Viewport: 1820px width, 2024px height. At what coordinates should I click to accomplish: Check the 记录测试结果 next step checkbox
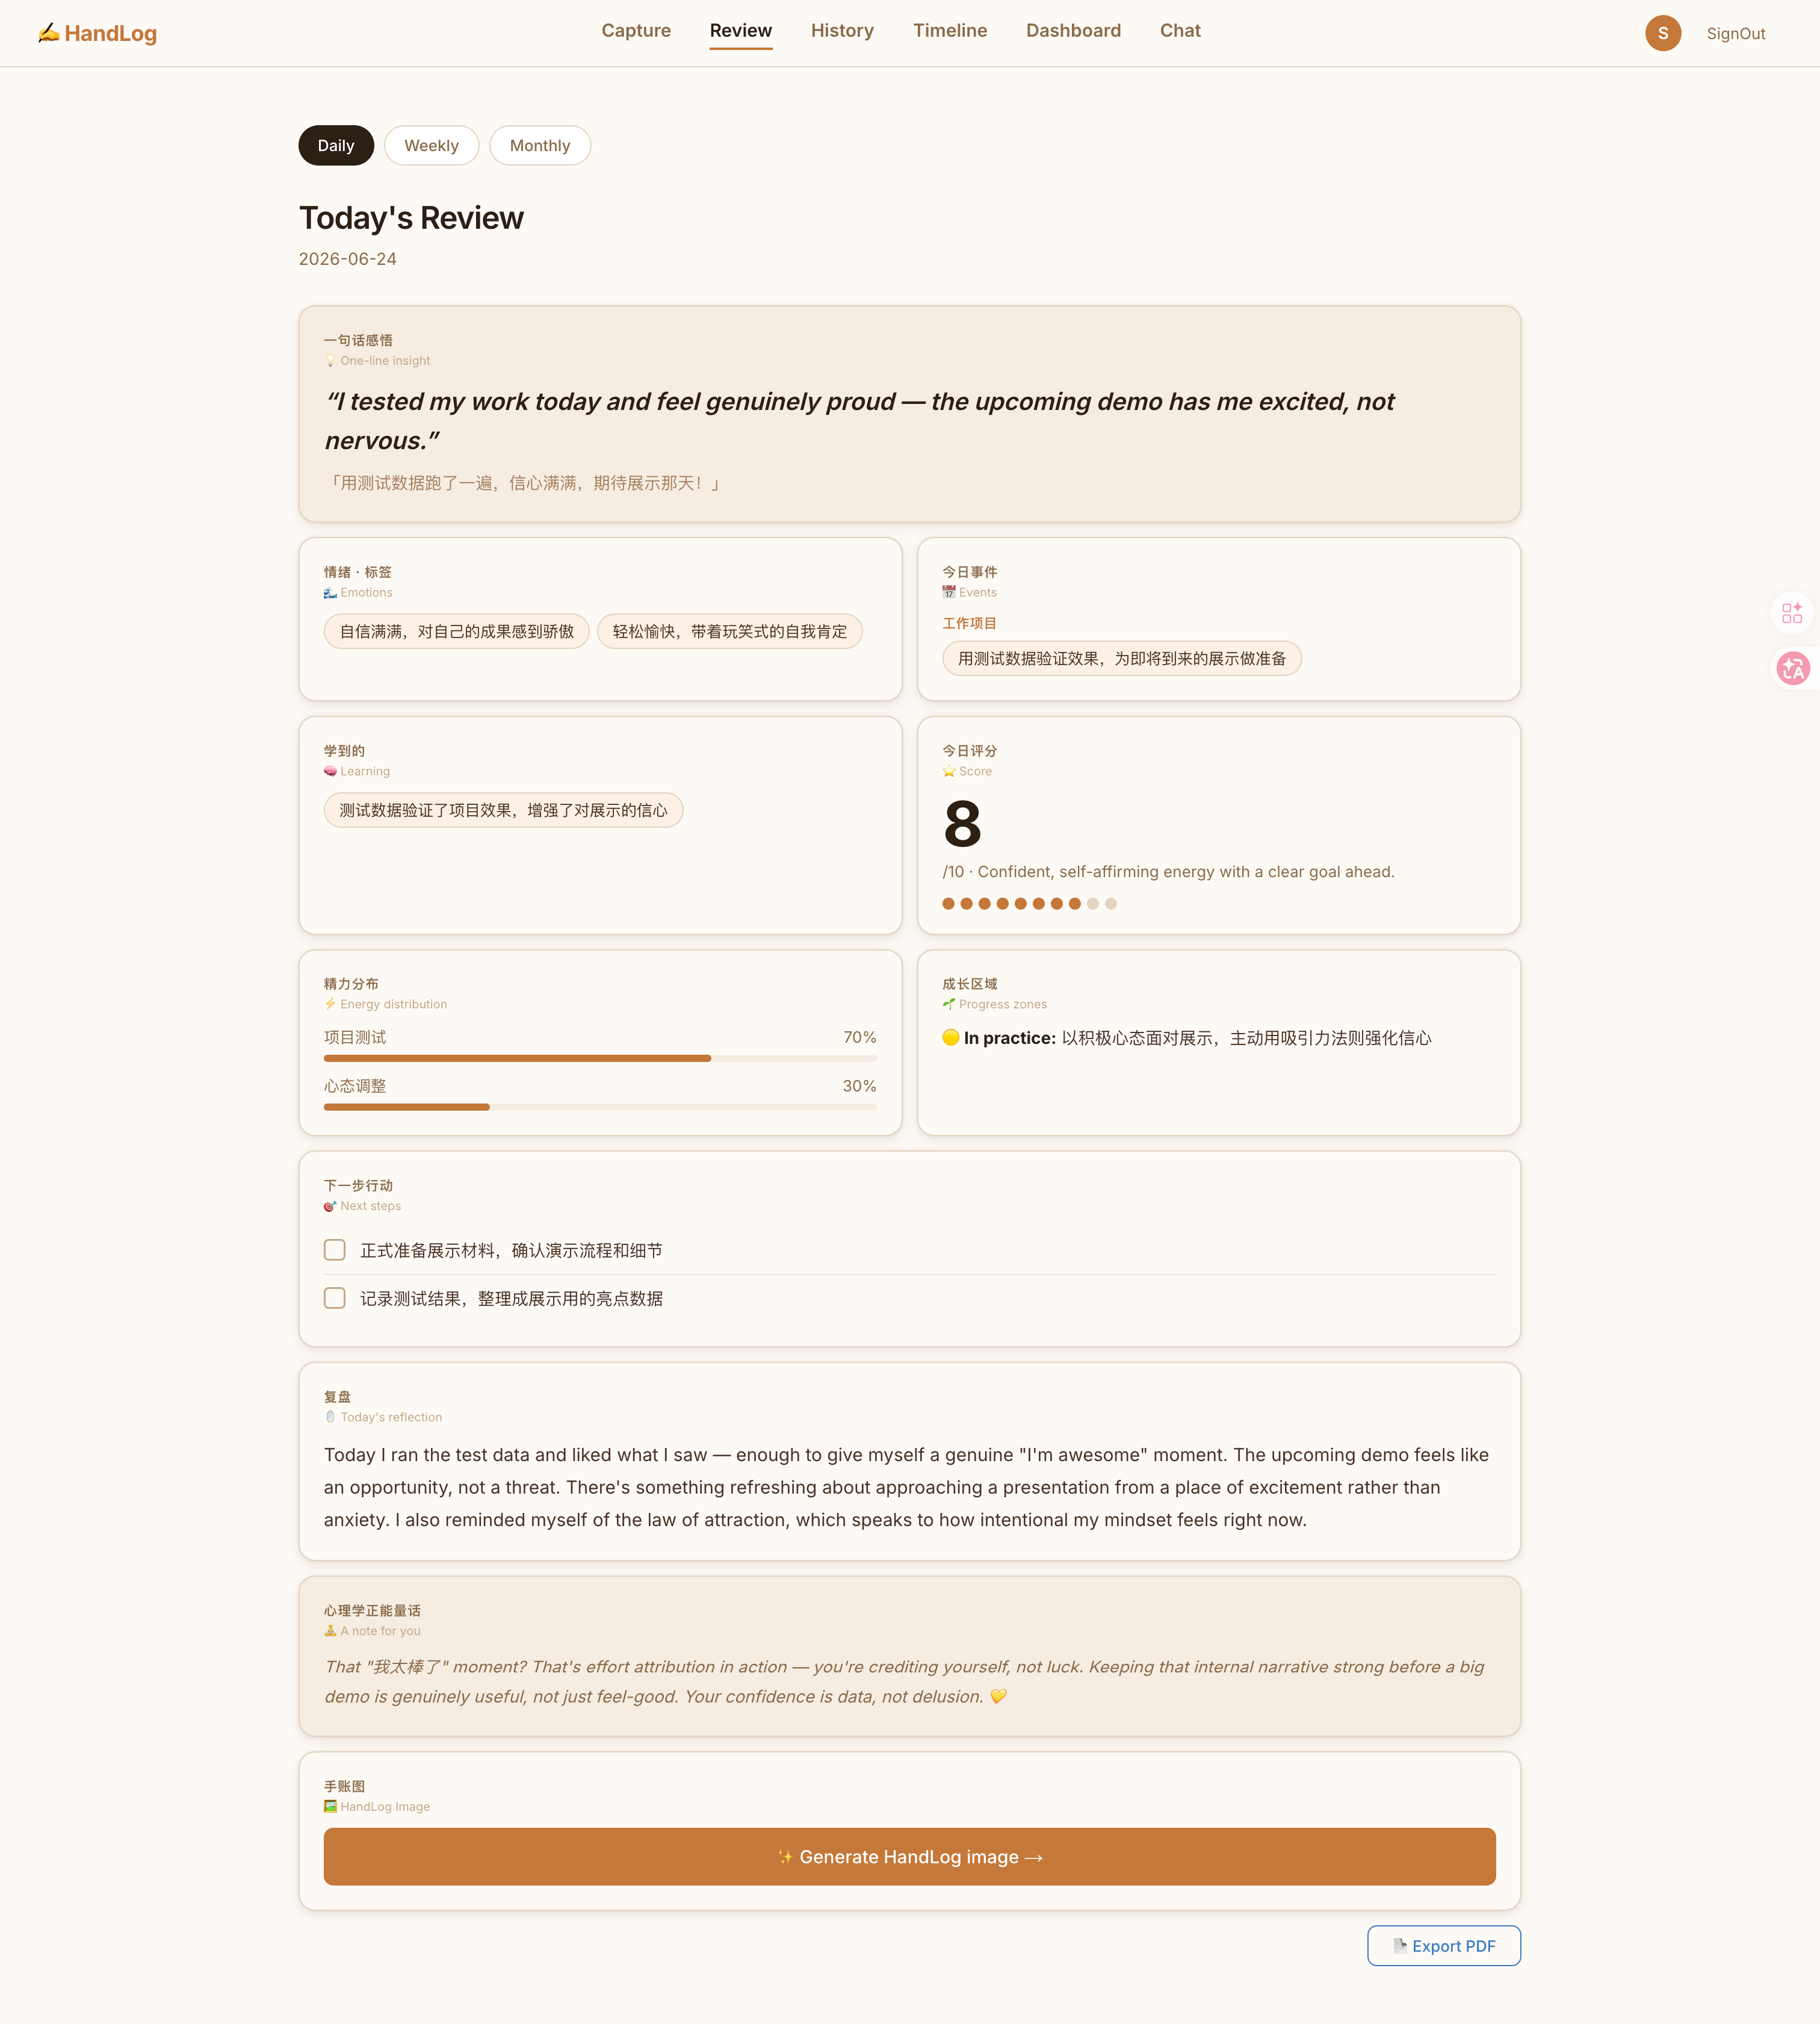pyautogui.click(x=335, y=1299)
